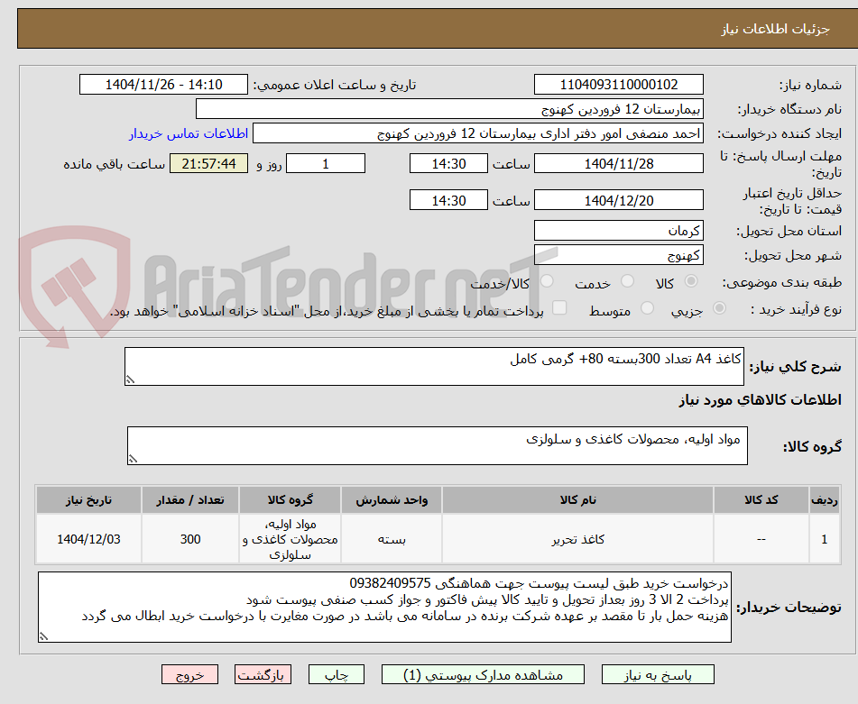The height and width of the screenshot is (704, 858).
Task: Click the اطلاعات کالاهای مورد نیاز heading
Action: [x=760, y=400]
